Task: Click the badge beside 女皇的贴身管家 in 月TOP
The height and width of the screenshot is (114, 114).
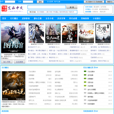Action: pos(85,100)
